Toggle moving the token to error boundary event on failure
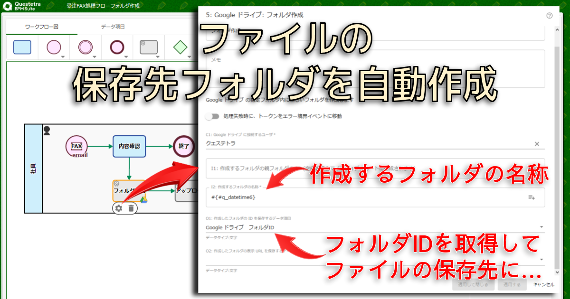 pos(212,116)
